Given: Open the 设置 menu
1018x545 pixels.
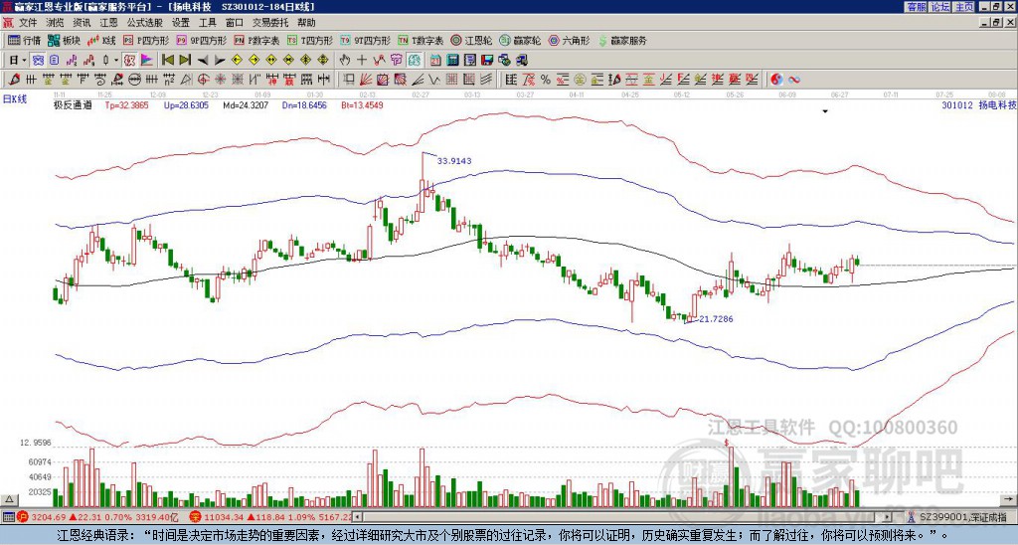Looking at the screenshot, I should 181,23.
